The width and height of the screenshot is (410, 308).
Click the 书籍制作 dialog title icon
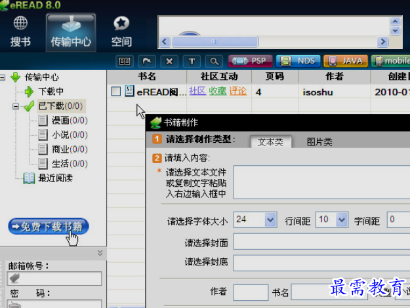click(x=156, y=123)
